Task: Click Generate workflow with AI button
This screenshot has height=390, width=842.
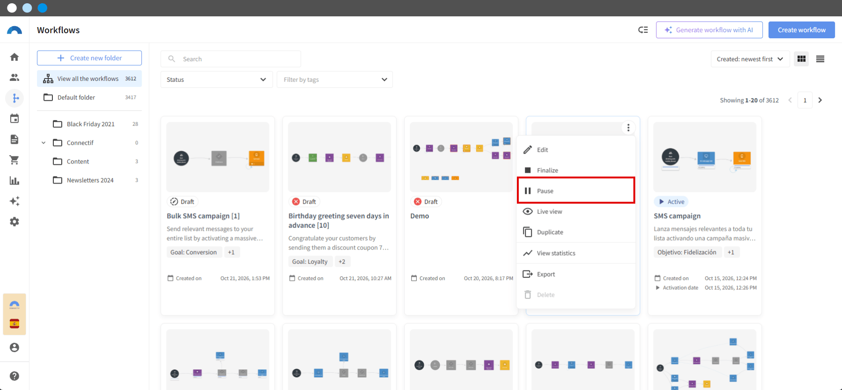Action: 709,30
